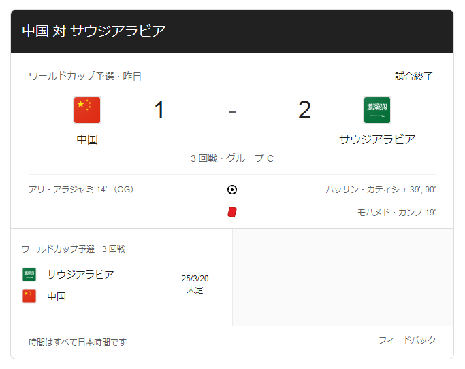Click small Saudi Arabia flag in upcoming match

pos(29,275)
